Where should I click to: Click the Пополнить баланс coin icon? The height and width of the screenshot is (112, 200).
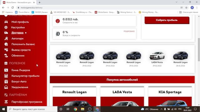pos(6,44)
